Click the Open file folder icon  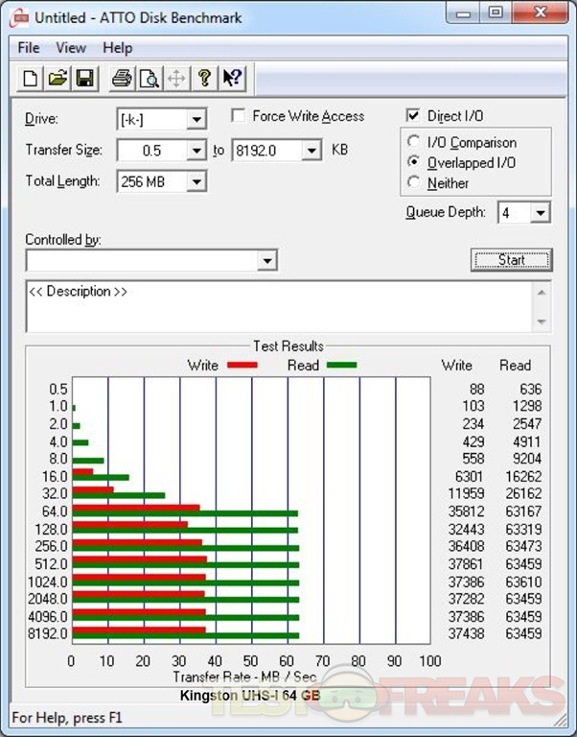click(58, 79)
